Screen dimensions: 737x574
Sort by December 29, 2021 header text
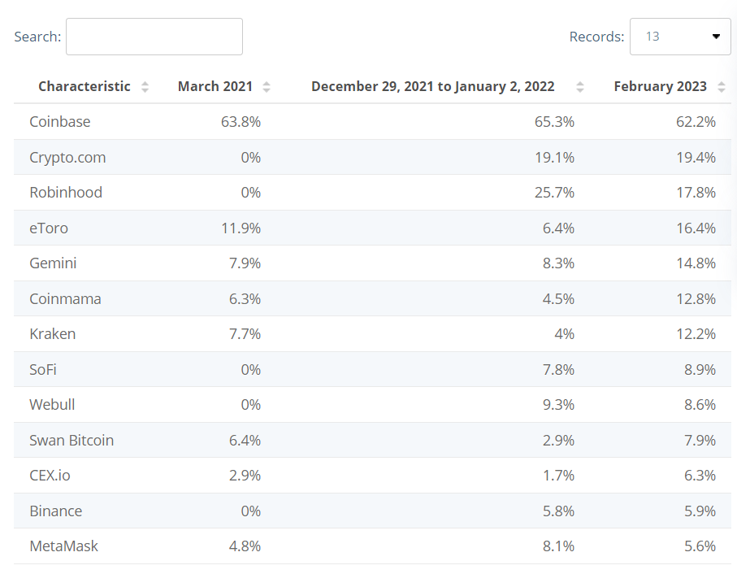pos(432,86)
